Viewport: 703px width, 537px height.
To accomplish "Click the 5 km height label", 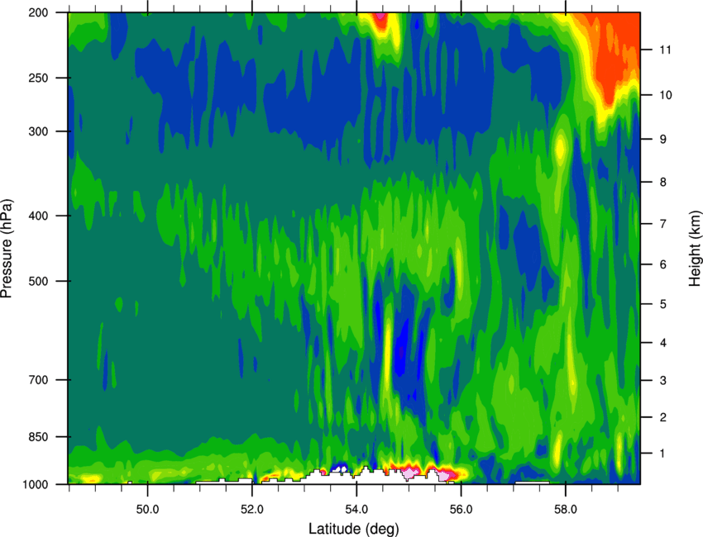I will [x=662, y=304].
